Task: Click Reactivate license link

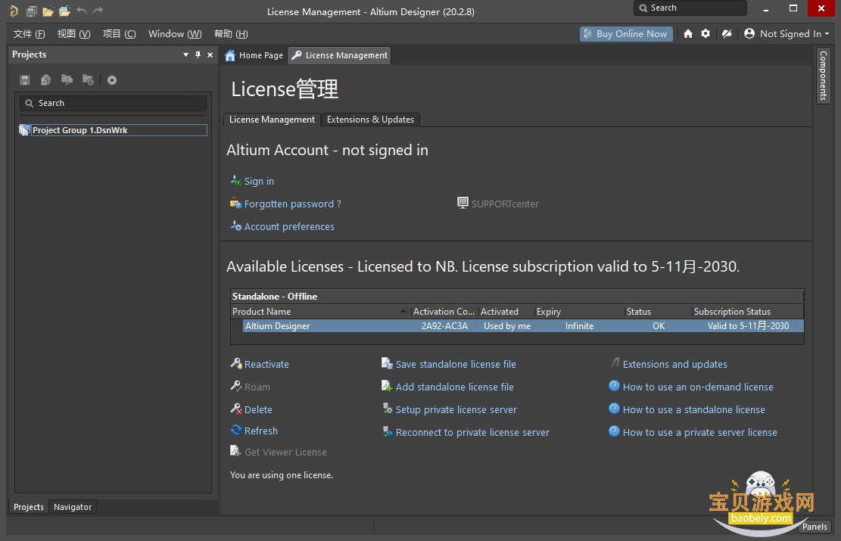Action: pos(266,364)
